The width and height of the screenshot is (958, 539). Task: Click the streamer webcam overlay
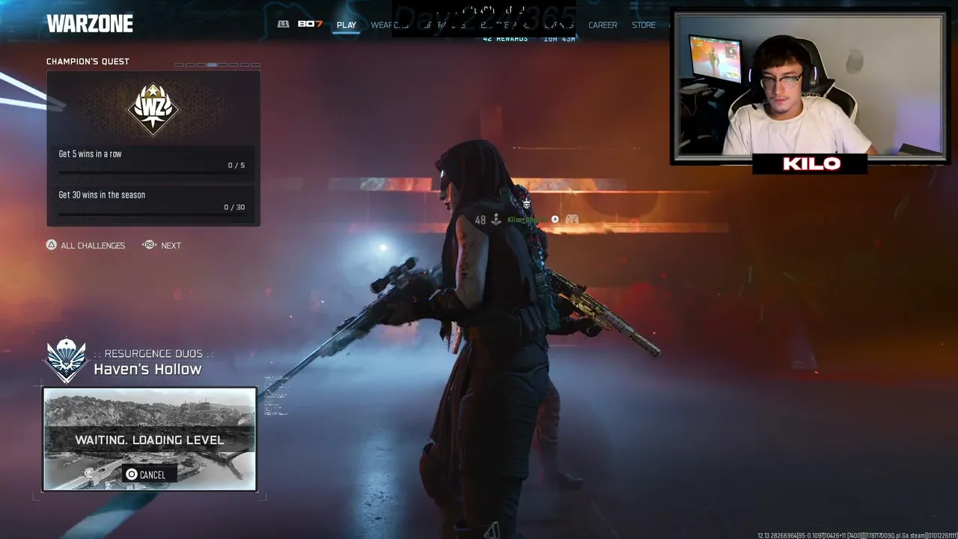tap(810, 86)
